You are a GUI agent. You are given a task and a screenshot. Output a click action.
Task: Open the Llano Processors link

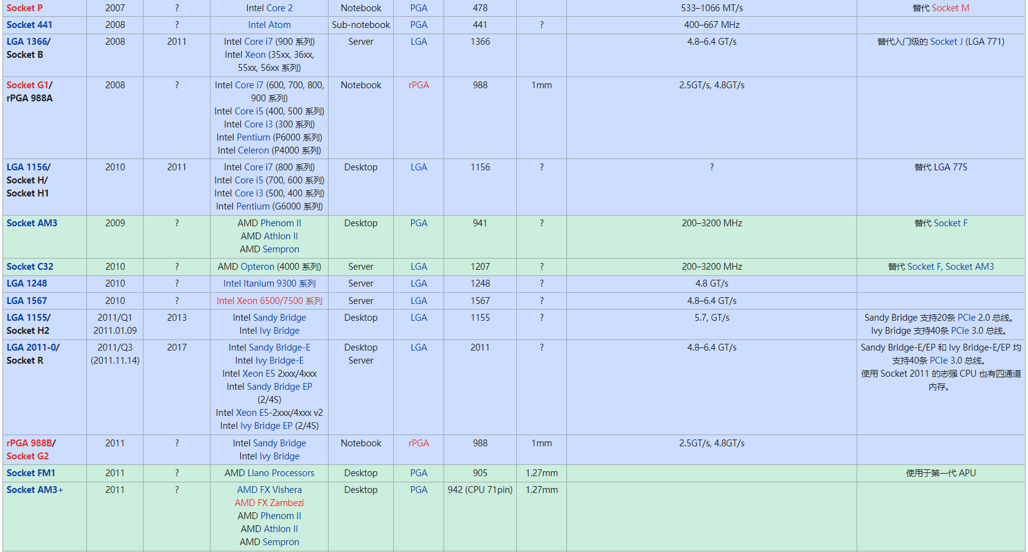pyautogui.click(x=281, y=473)
